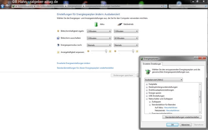Screen dimensions: 208x130
Task: Click the Bildschirm ausschalten monitor icon
Action: (x=58, y=38)
